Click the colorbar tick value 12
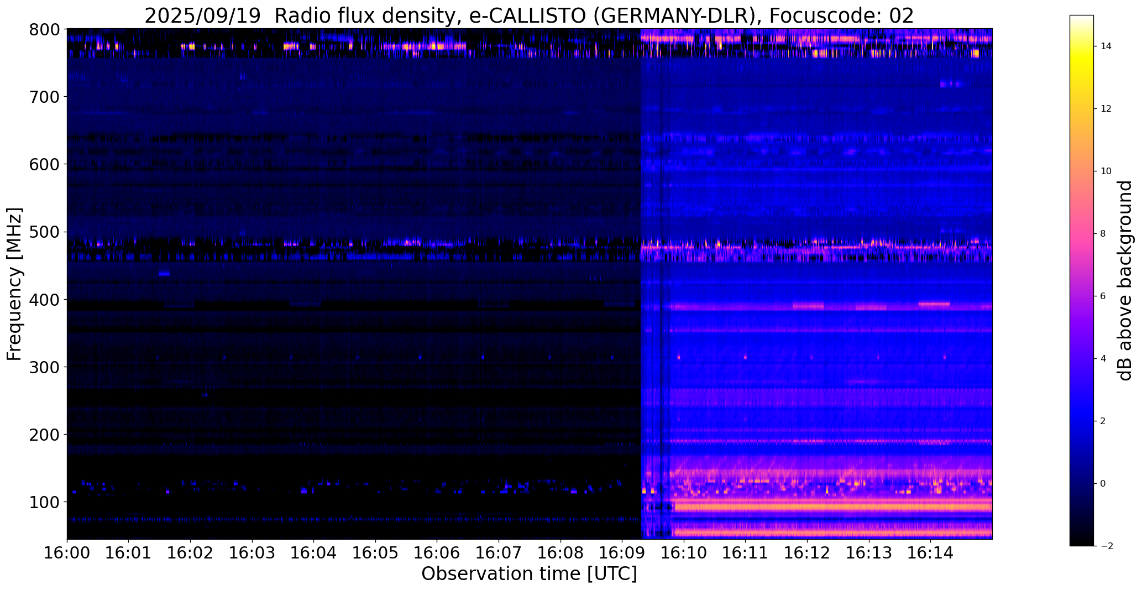Viewport: 1142px width, 590px height. [x=1106, y=109]
